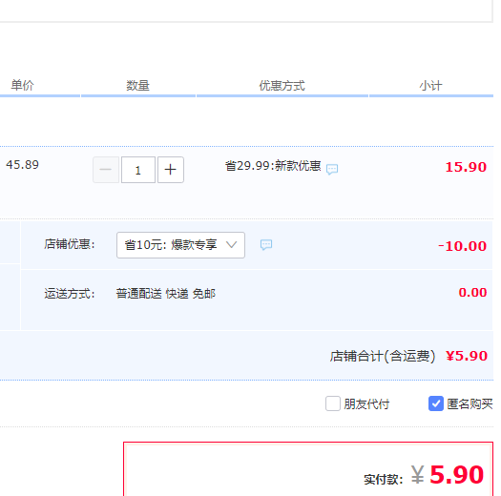Click the 匿名购买 label text

tap(470, 404)
